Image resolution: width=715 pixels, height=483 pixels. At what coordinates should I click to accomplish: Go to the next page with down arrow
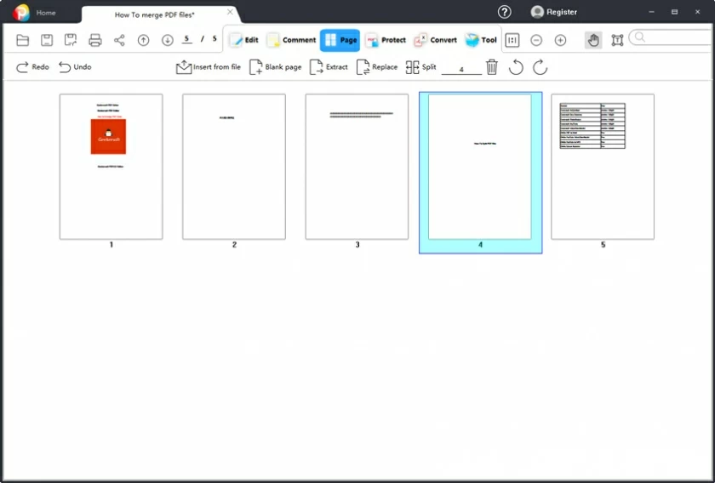click(x=168, y=40)
